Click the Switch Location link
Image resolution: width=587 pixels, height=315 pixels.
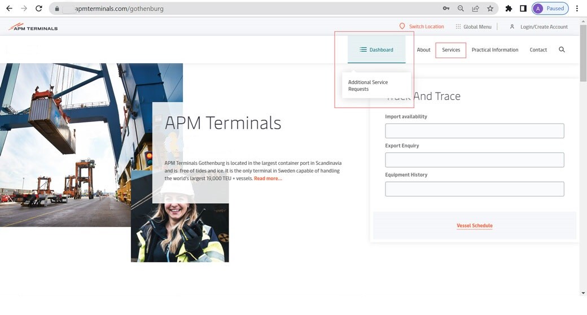point(426,27)
